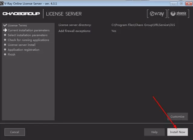Select the License server install step
The width and height of the screenshot is (193, 140).
pyautogui.click(x=22, y=45)
